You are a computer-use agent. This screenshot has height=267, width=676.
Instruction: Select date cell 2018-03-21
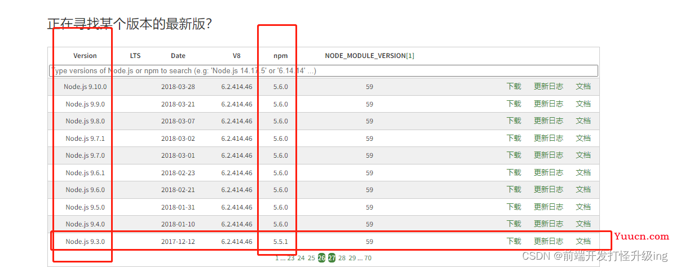(178, 104)
